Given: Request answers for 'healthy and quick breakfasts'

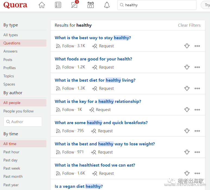Looking at the screenshot, I should coord(102,131).
